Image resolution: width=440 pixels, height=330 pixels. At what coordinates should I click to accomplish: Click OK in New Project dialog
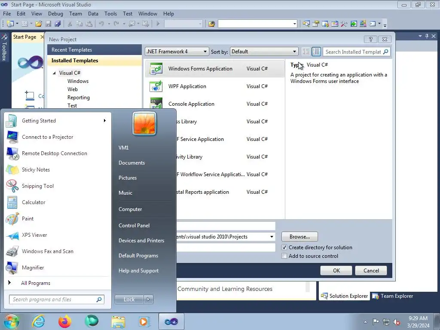tap(336, 271)
